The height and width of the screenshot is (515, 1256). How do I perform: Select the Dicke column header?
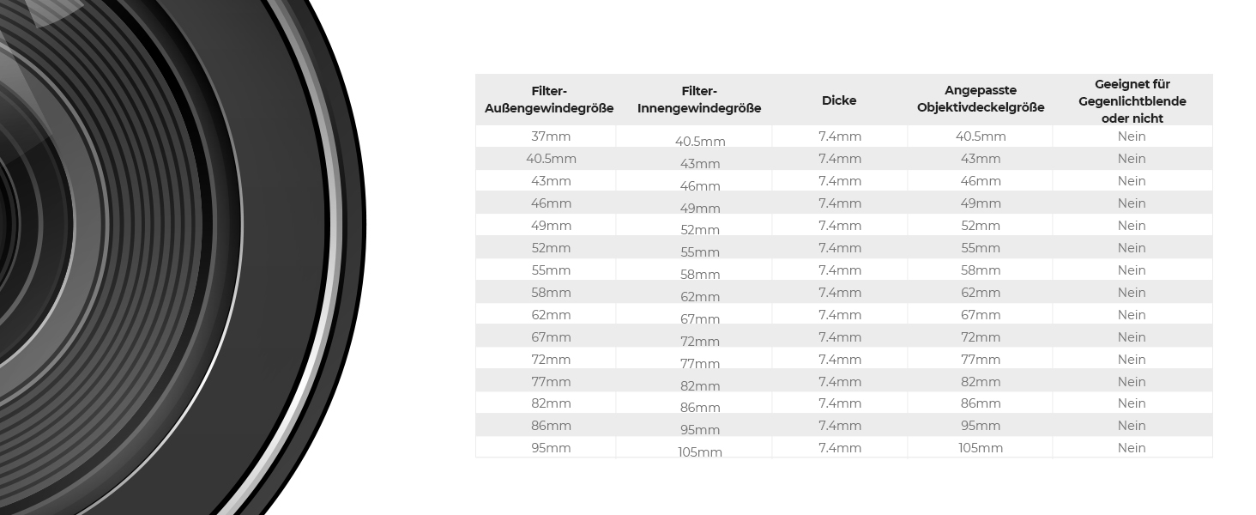coord(839,100)
